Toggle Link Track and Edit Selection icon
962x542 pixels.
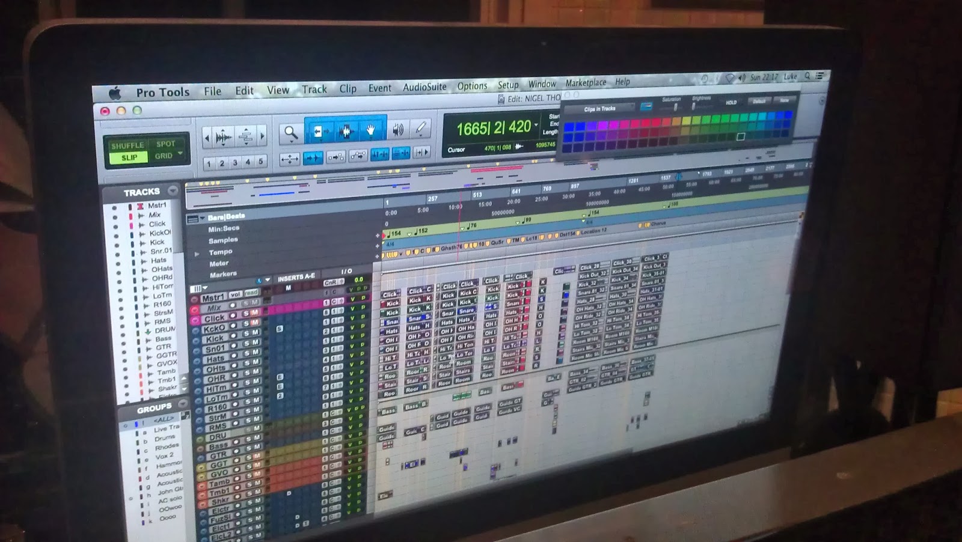pyautogui.click(x=400, y=154)
